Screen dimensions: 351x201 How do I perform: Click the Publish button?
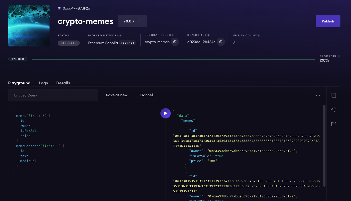click(328, 21)
